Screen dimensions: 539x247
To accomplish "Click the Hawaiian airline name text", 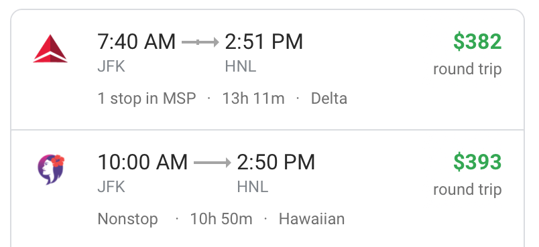I will (312, 219).
